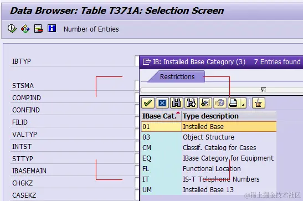Click the Type description column header
The width and height of the screenshot is (303, 201).
pyautogui.click(x=229, y=116)
